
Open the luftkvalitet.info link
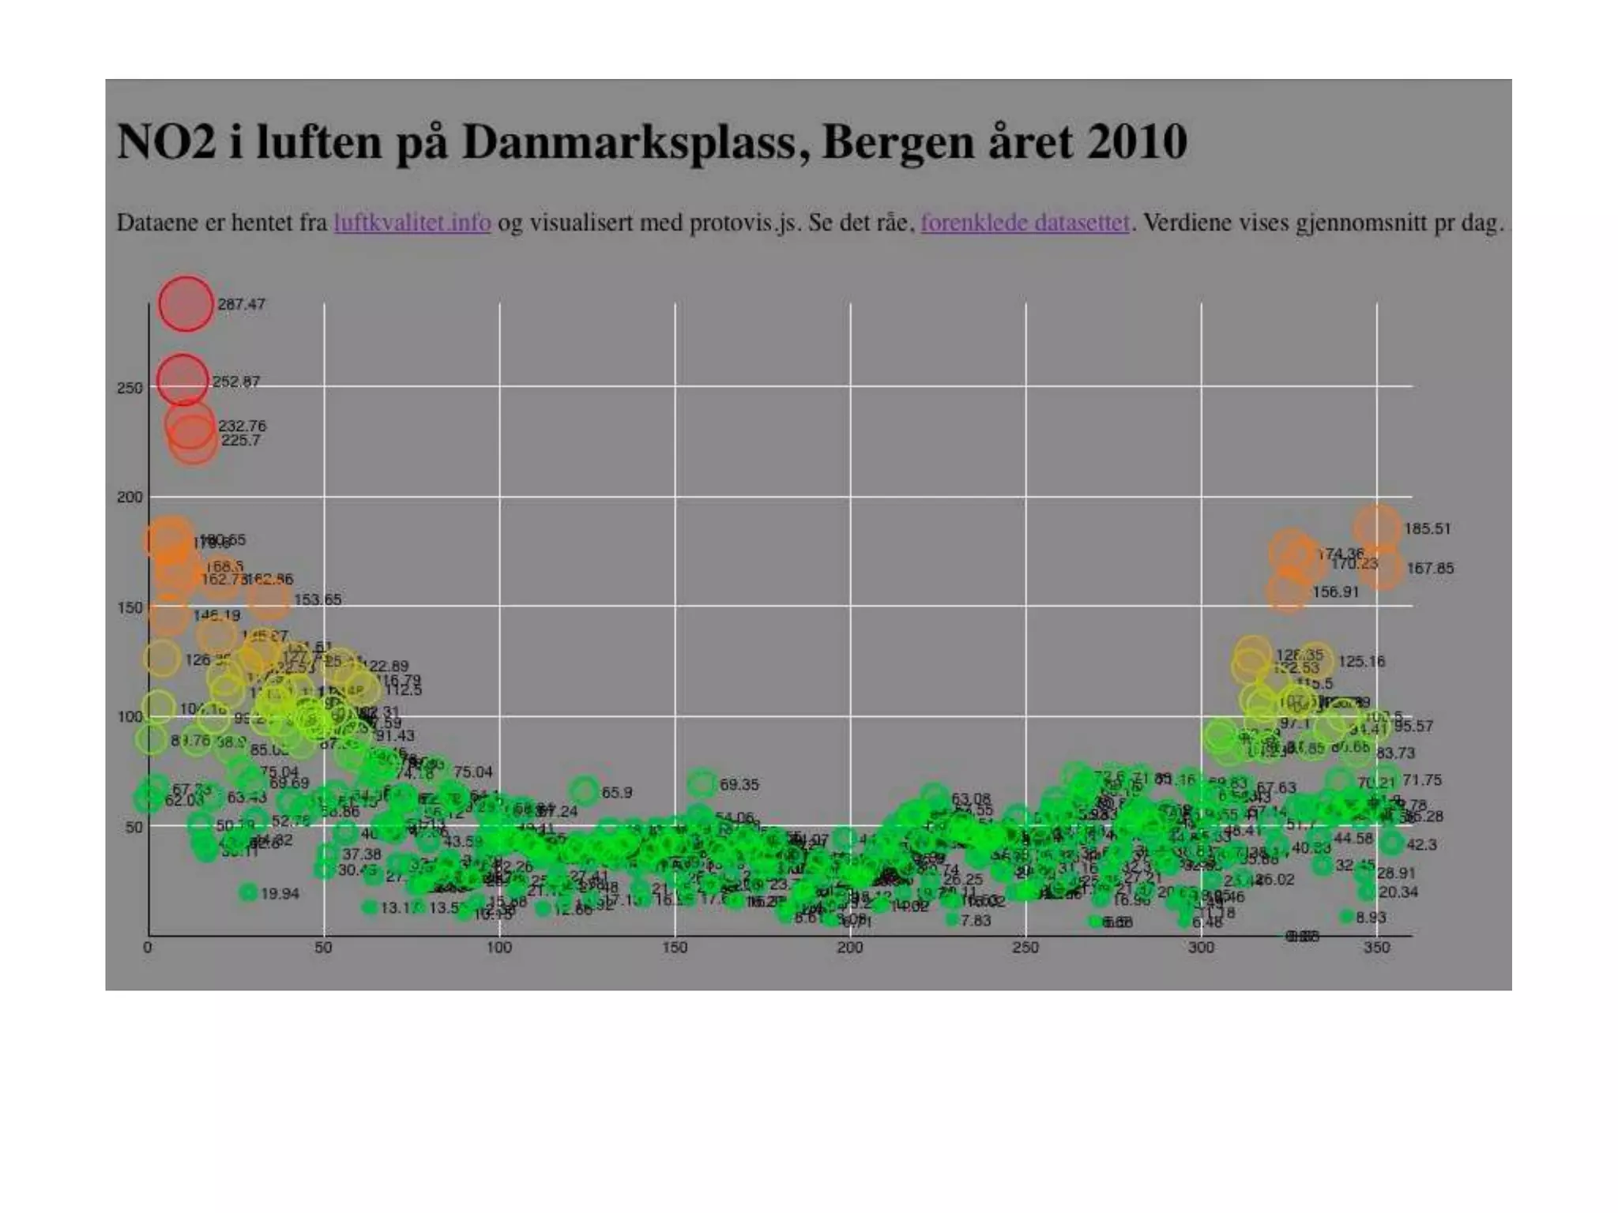point(412,223)
